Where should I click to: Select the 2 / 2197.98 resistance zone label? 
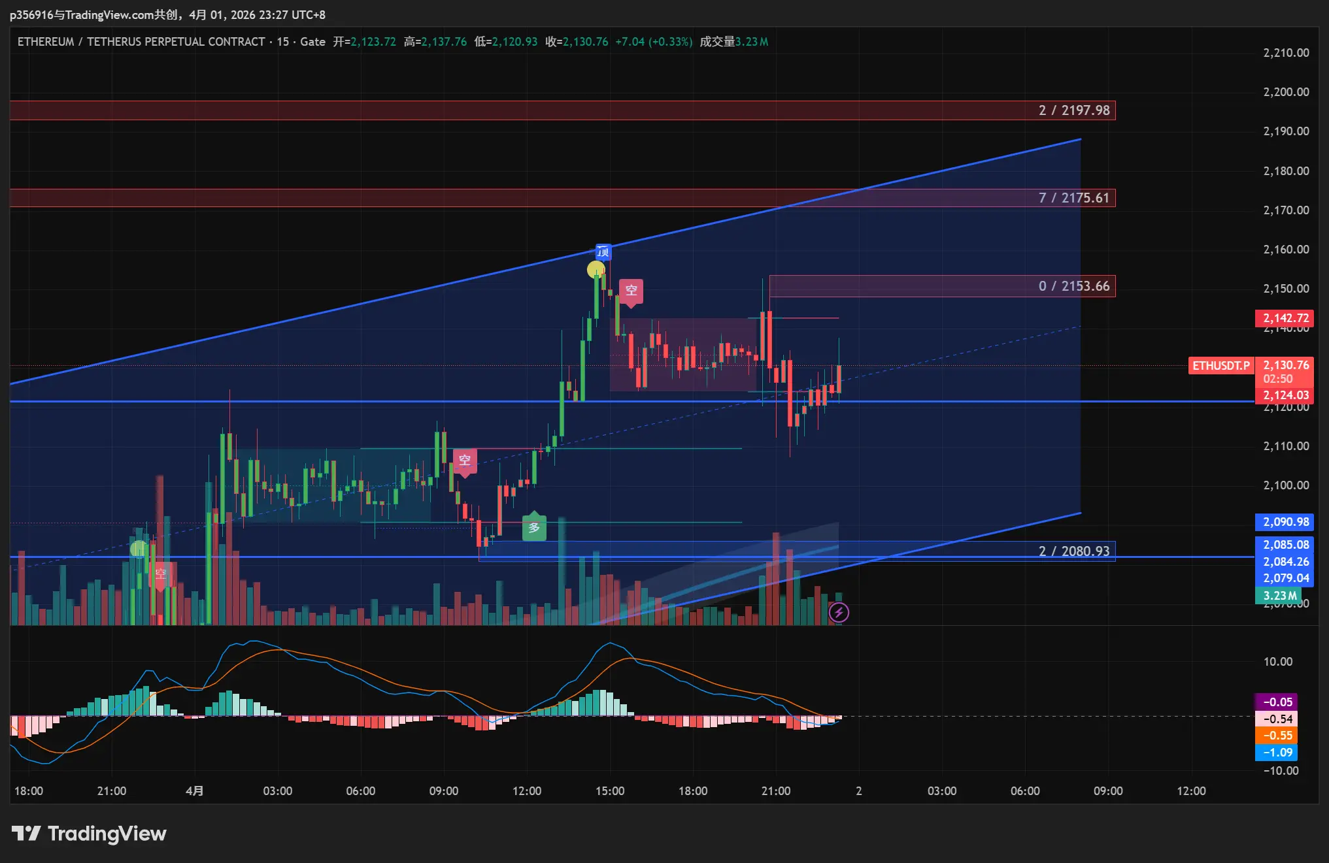click(x=1074, y=110)
